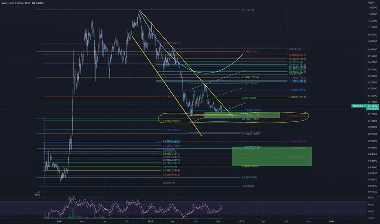This screenshot has height=224, width=380.
Task: Click the 2024 label on the time axis
Action: [x=331, y=221]
